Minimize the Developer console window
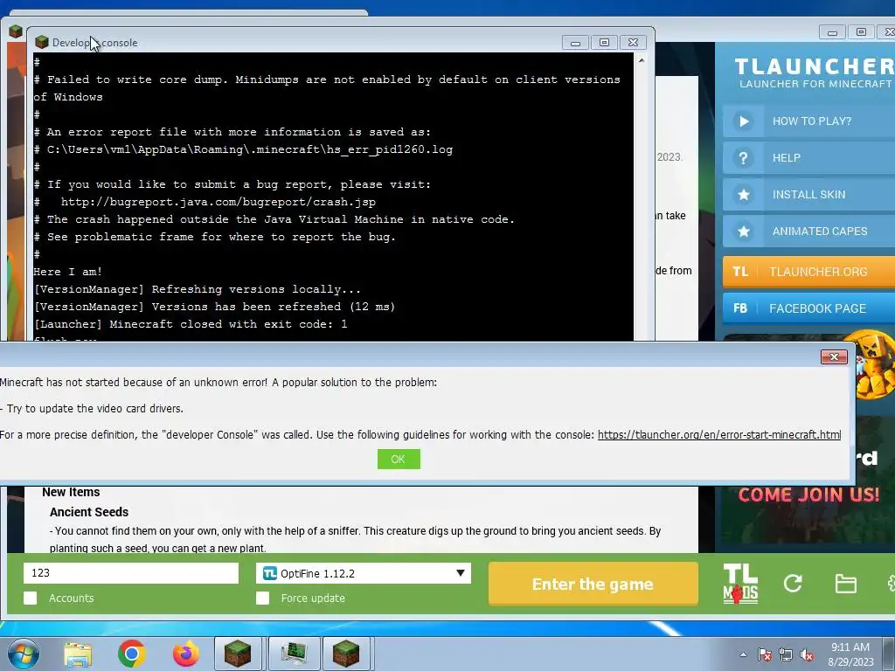This screenshot has height=671, width=895. click(575, 43)
